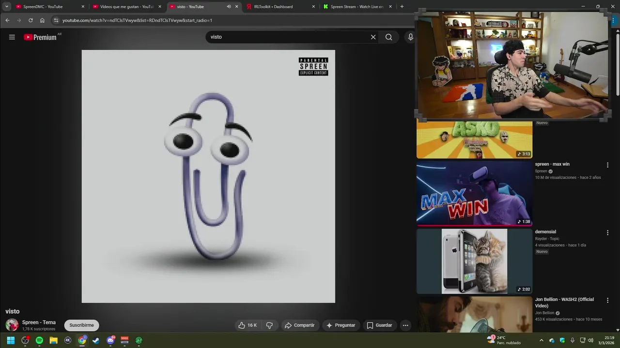Click the Windows Security tray icon
620x348 pixels.
tap(562, 340)
